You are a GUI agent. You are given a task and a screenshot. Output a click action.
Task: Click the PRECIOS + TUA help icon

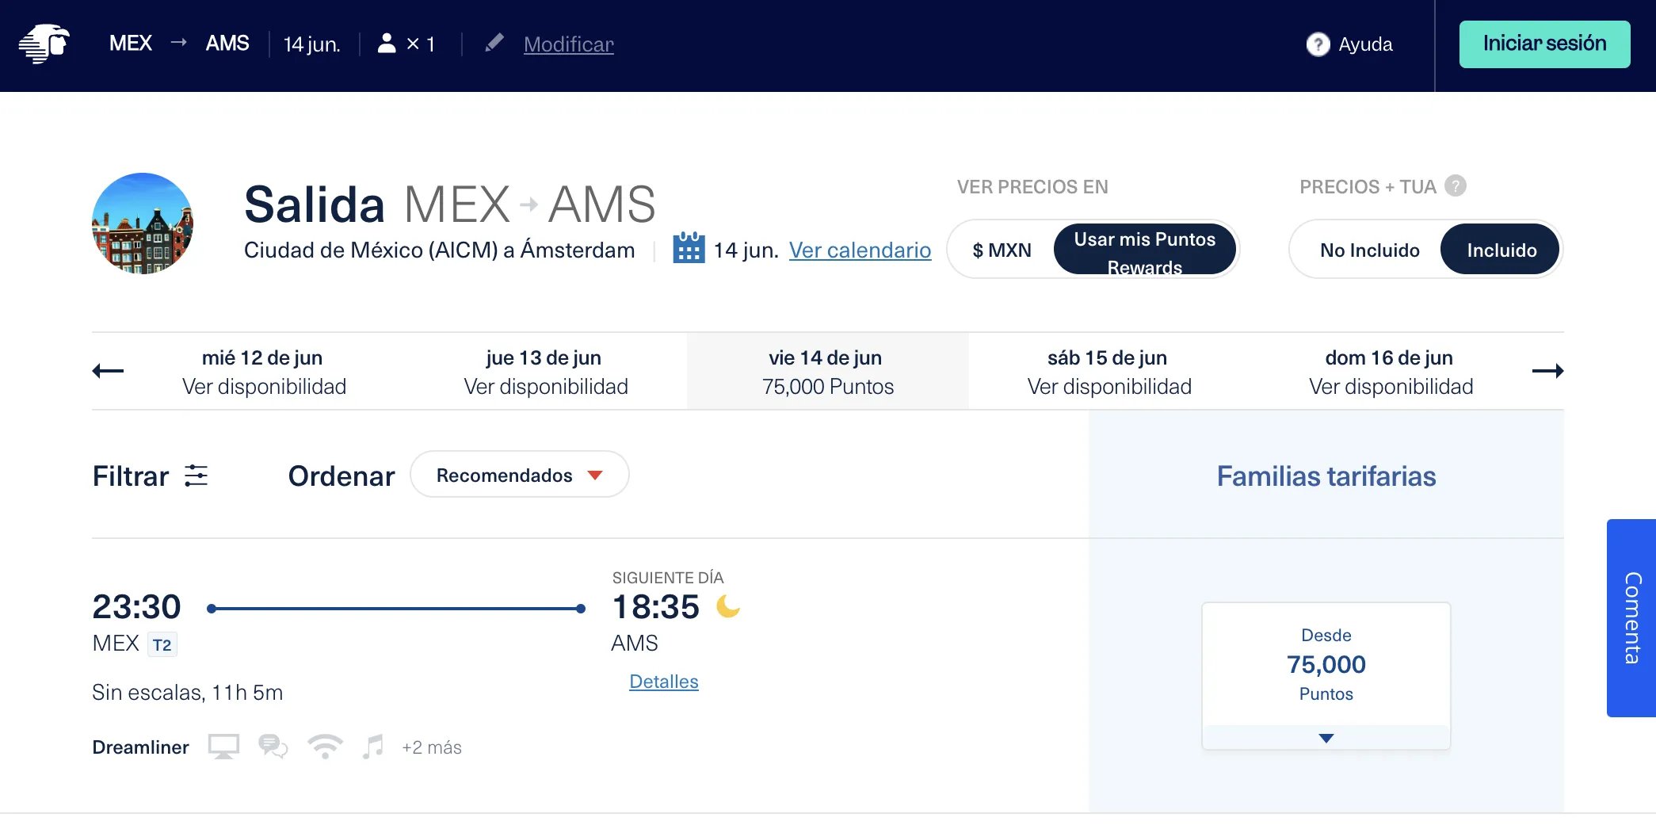(1455, 185)
